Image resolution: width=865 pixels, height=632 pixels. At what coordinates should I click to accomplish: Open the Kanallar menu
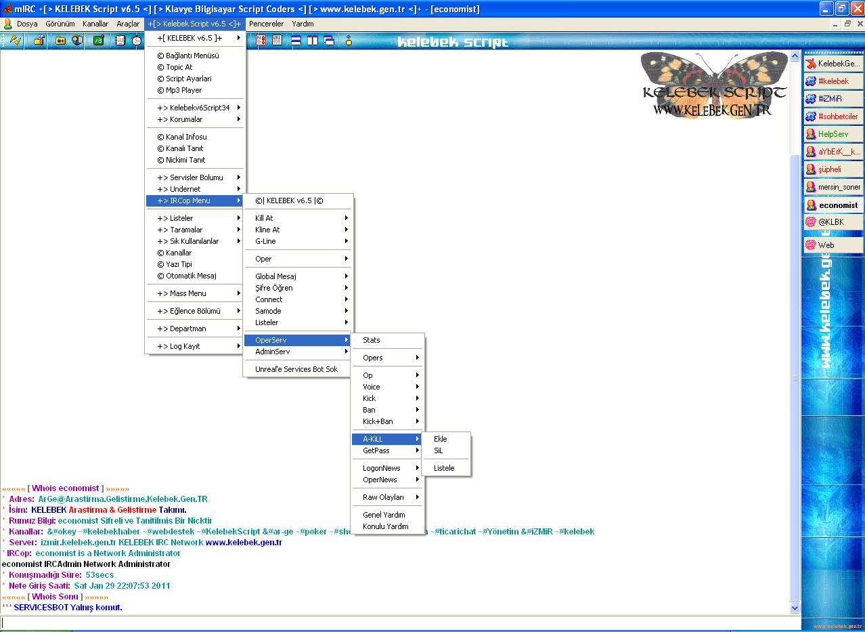tap(95, 24)
